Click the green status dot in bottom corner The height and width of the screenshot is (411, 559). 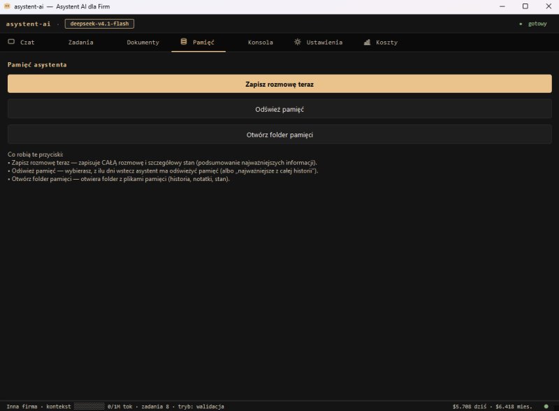pyautogui.click(x=546, y=406)
